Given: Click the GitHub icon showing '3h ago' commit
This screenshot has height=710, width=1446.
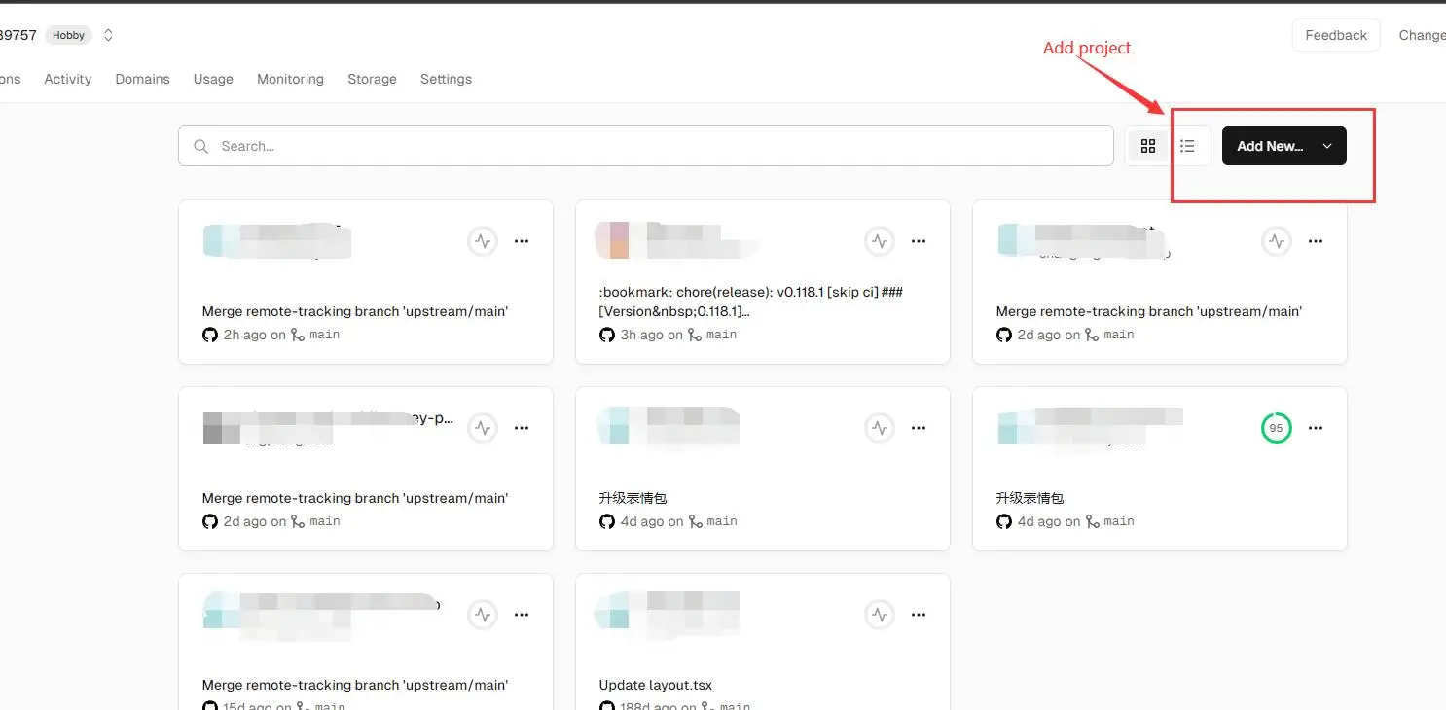Looking at the screenshot, I should [607, 335].
